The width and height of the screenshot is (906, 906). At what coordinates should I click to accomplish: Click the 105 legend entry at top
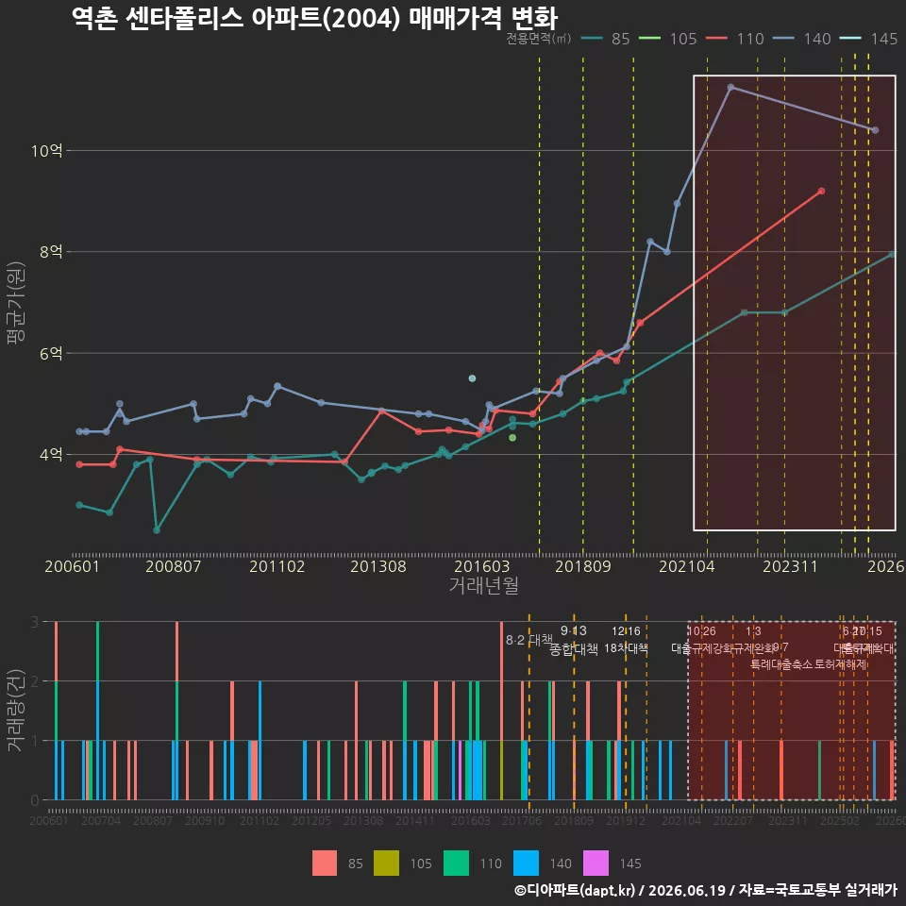(x=668, y=39)
